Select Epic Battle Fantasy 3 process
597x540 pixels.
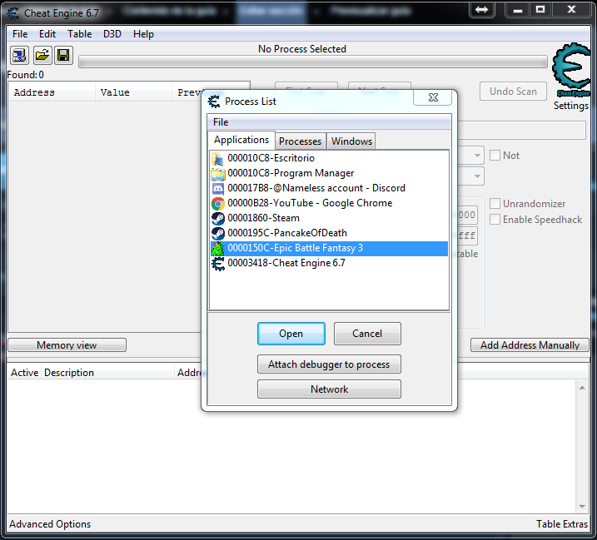click(x=295, y=248)
